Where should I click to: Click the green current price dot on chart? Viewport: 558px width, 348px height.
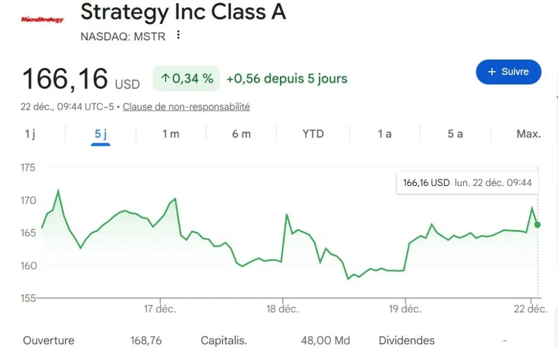pyautogui.click(x=537, y=225)
